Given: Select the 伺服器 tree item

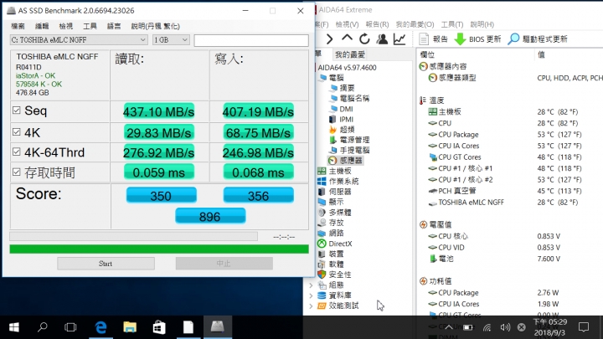Looking at the screenshot, I should (x=334, y=192).
